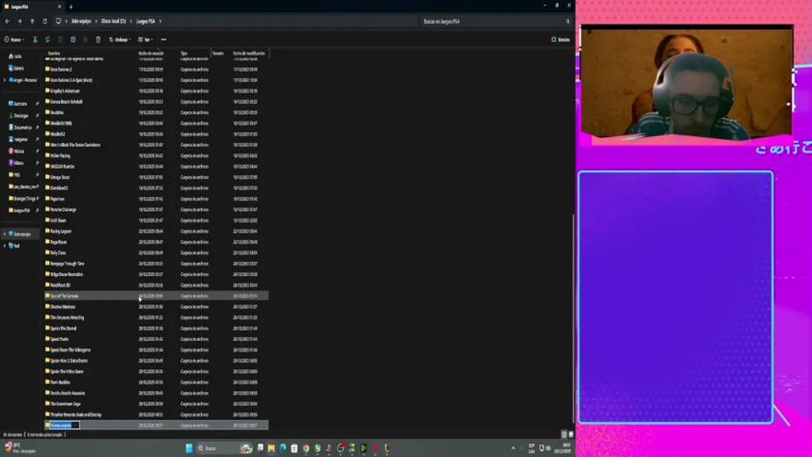Open the Ordenar dropdown
This screenshot has height=457, width=812.
pyautogui.click(x=119, y=39)
